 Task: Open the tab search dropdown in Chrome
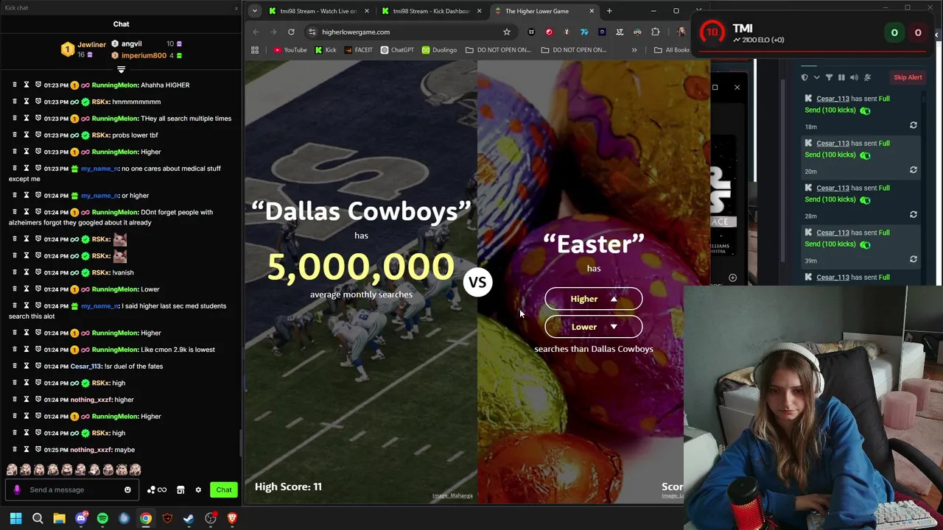[254, 11]
